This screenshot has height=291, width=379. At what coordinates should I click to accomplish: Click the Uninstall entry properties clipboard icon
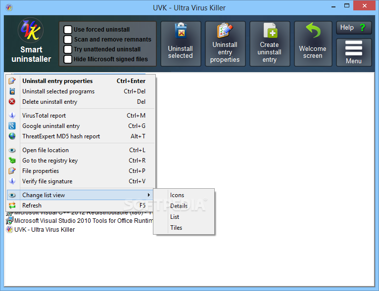(225, 31)
